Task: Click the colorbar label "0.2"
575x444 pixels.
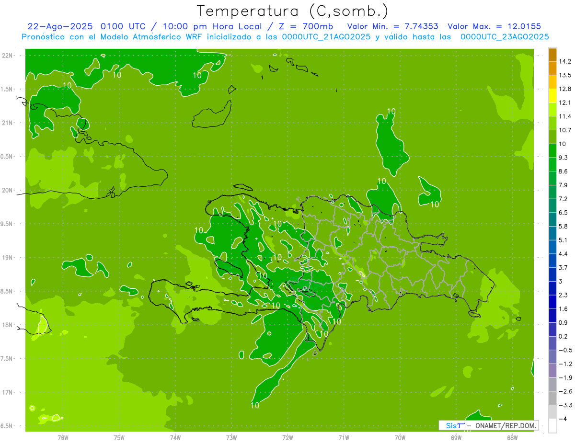Action: point(563,336)
